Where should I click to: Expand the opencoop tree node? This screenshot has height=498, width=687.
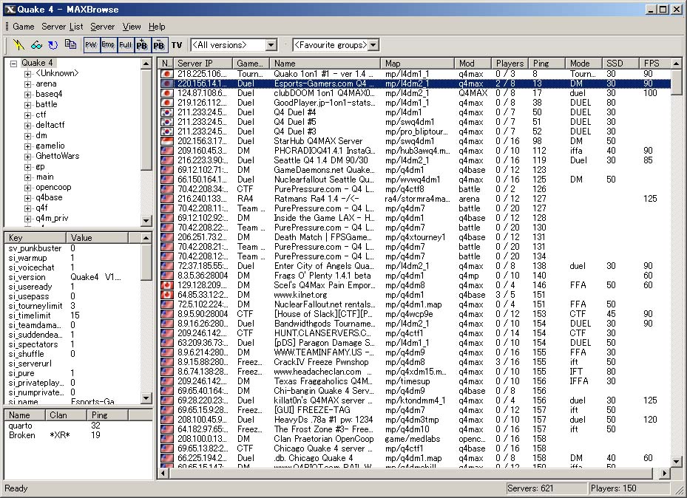(x=27, y=188)
